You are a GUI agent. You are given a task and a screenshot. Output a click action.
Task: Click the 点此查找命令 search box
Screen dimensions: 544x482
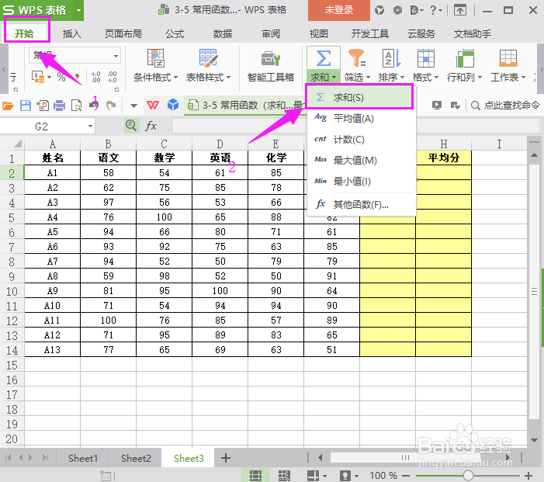505,105
